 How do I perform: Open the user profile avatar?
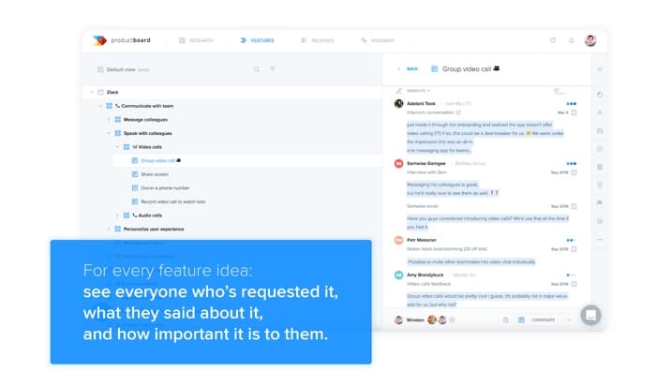coord(590,40)
